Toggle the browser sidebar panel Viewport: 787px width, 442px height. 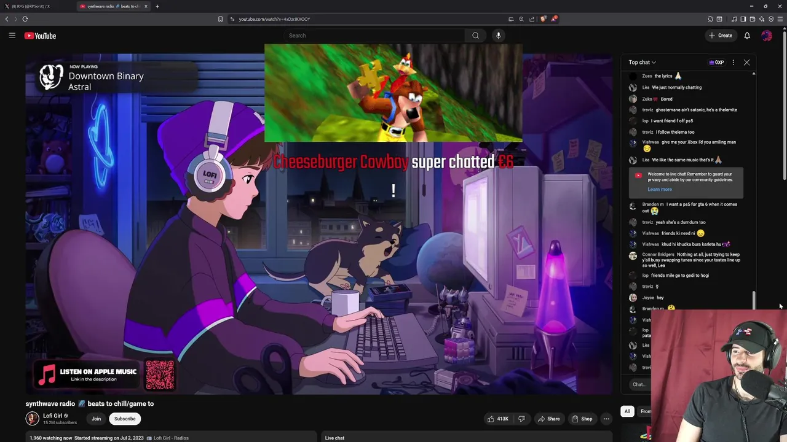743,19
